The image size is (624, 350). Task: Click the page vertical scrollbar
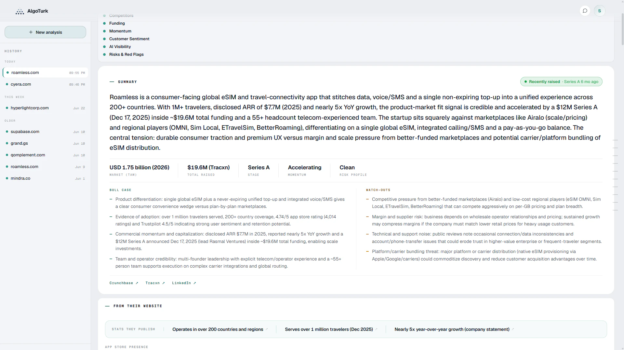pyautogui.click(x=622, y=29)
